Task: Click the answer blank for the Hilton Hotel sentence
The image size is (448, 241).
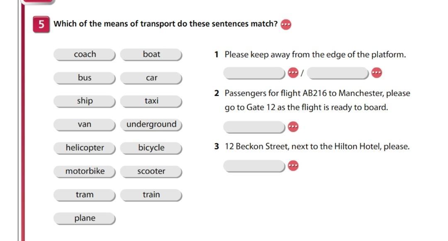Action: click(x=254, y=166)
